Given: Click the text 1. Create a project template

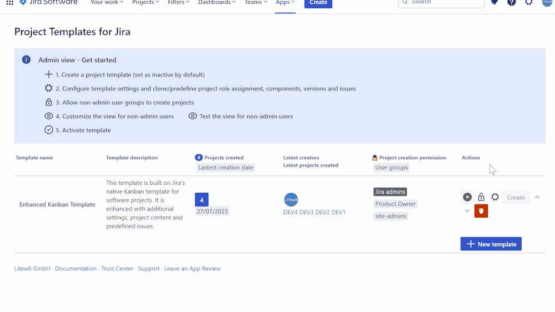Looking at the screenshot, I should (x=93, y=74).
